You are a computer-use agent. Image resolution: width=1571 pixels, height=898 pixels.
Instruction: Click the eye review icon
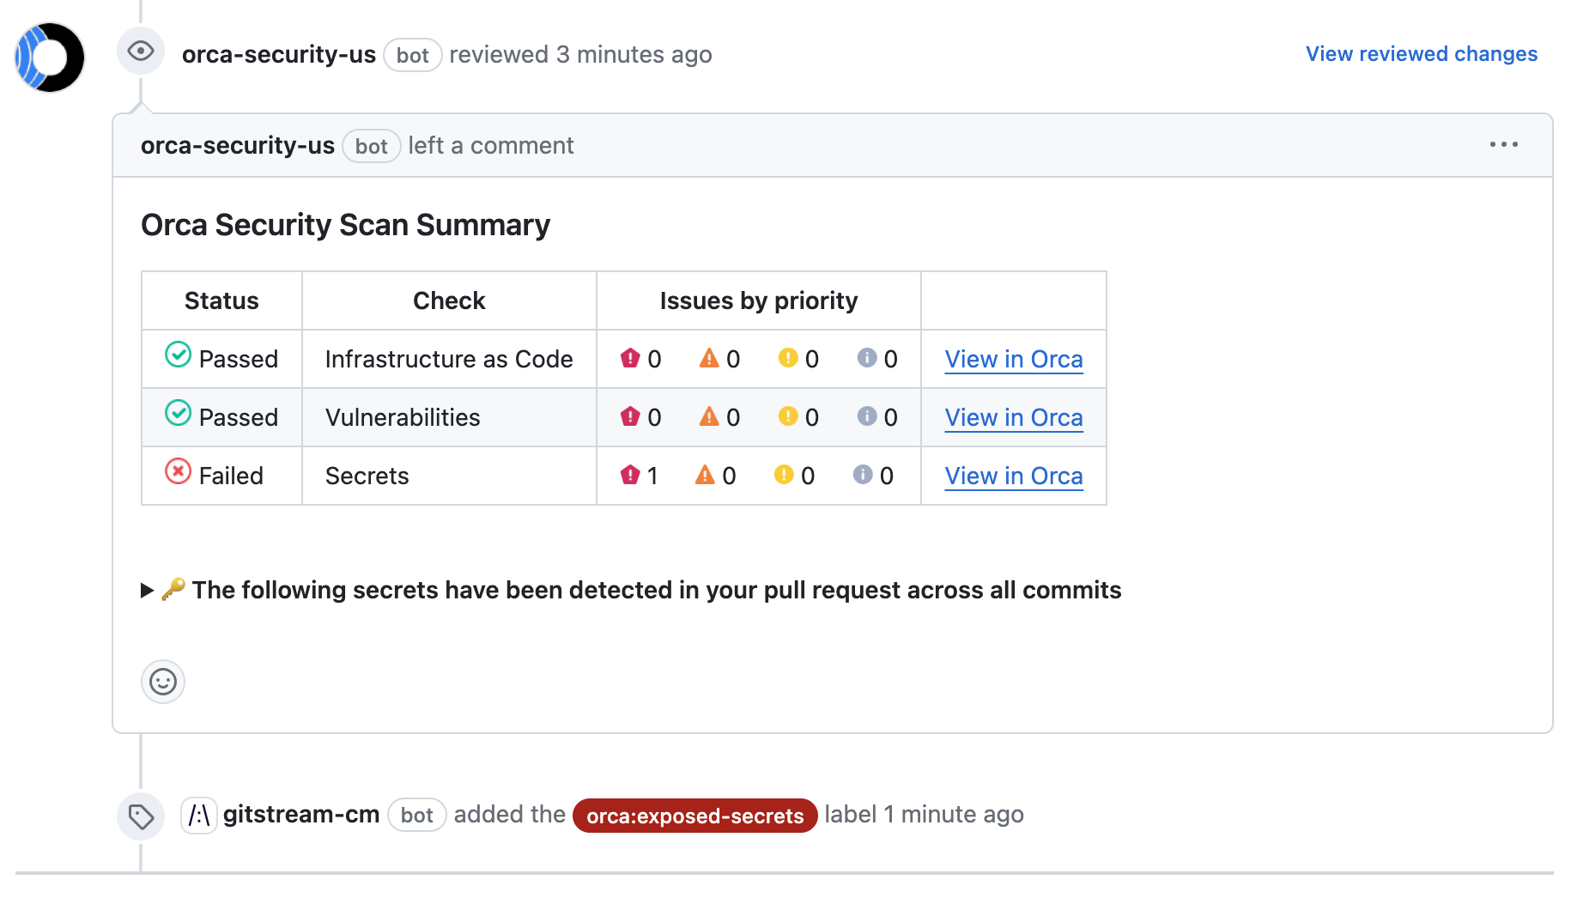coord(141,52)
